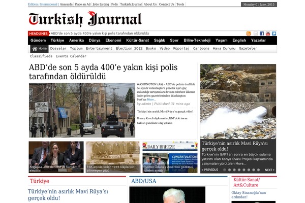Screen dimensions: 305x203
Task: Click Edition: International link
Action: (43, 4)
